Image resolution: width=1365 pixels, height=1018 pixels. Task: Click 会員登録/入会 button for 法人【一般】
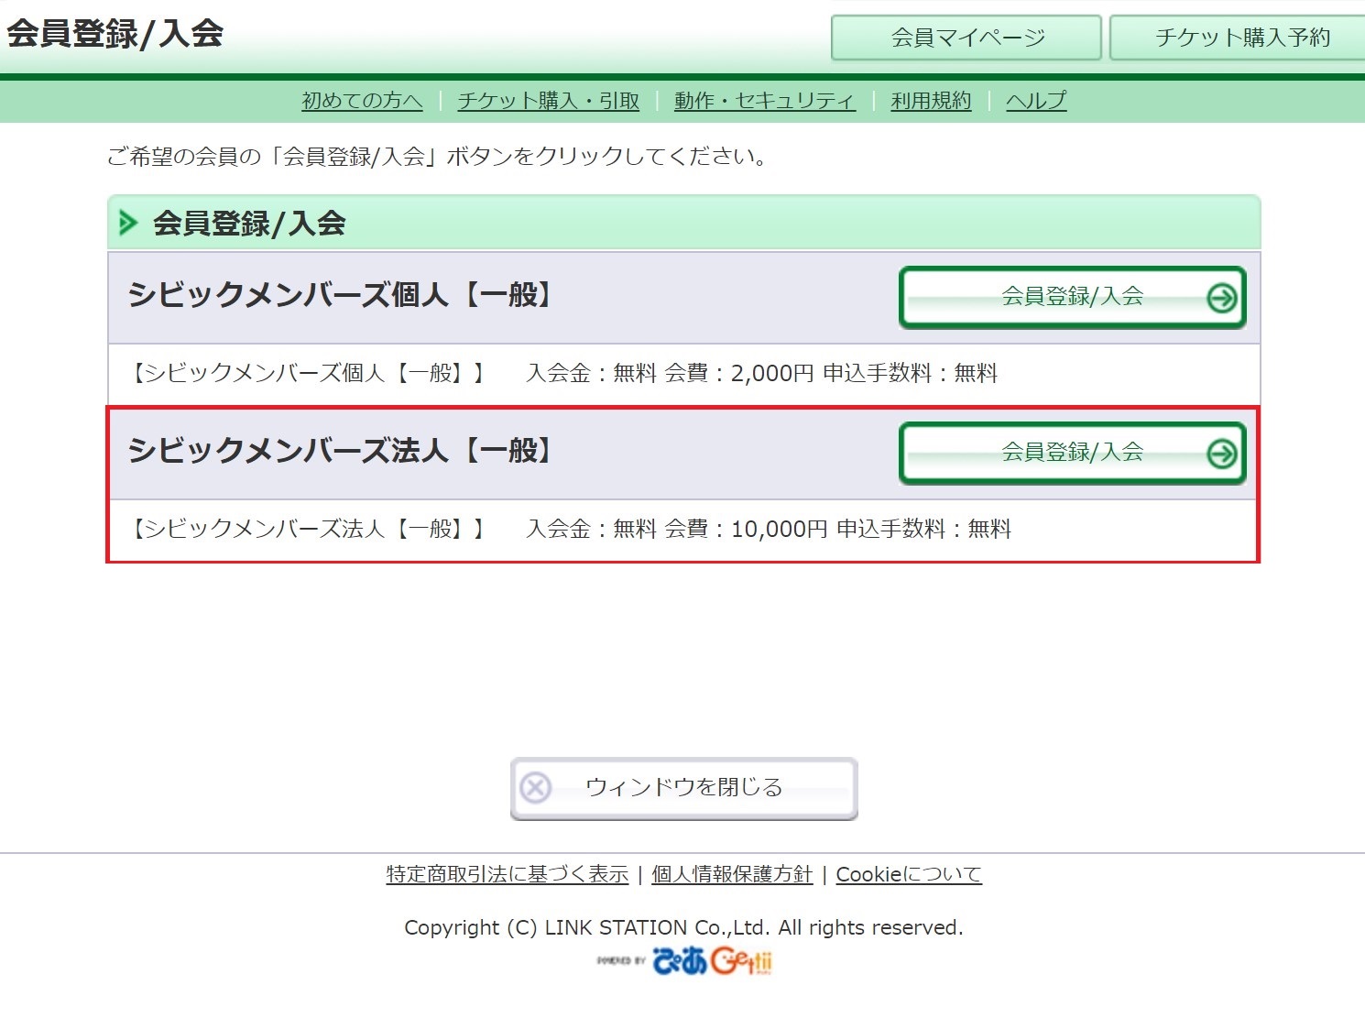pos(1073,453)
